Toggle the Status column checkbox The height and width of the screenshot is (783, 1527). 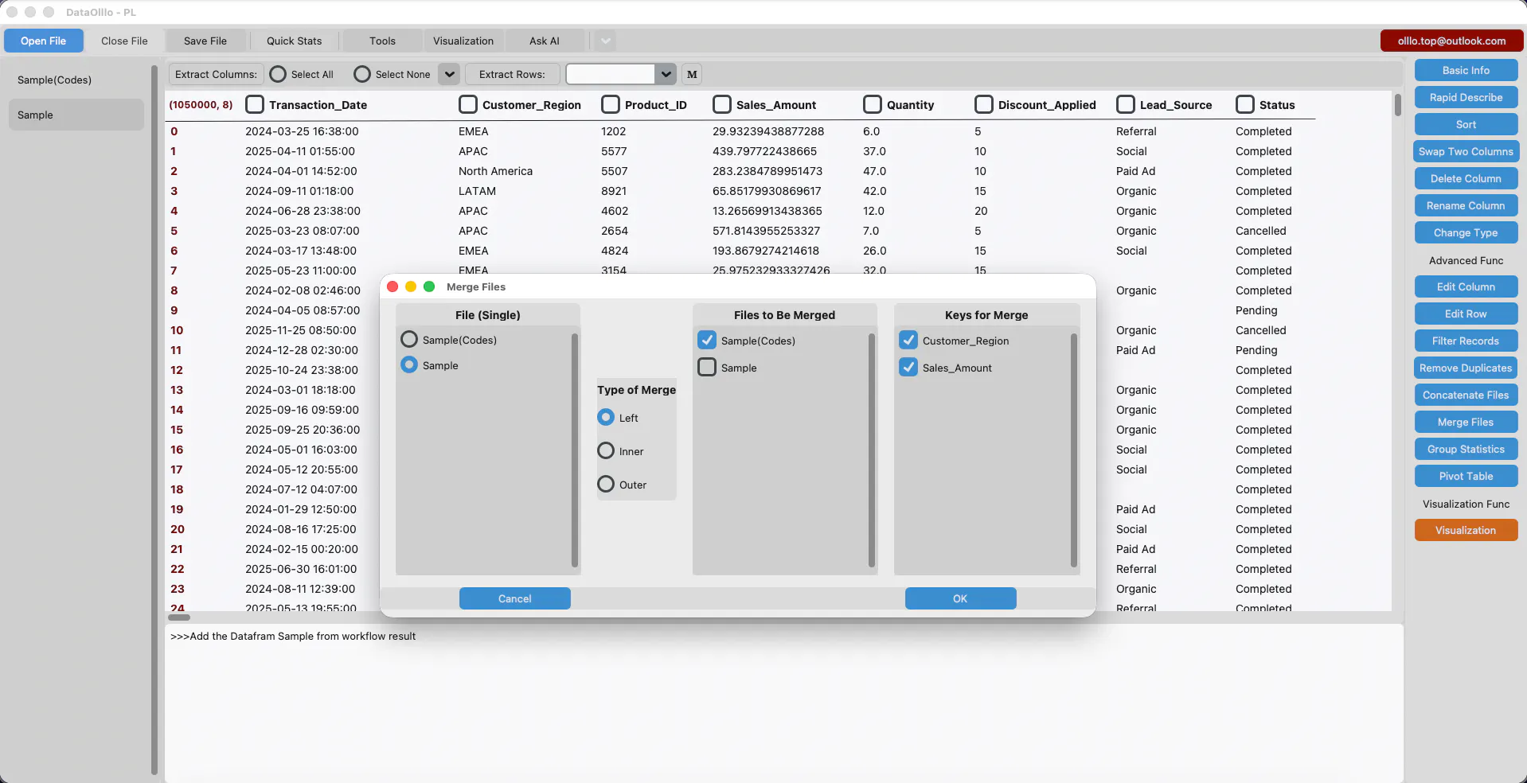tap(1245, 104)
